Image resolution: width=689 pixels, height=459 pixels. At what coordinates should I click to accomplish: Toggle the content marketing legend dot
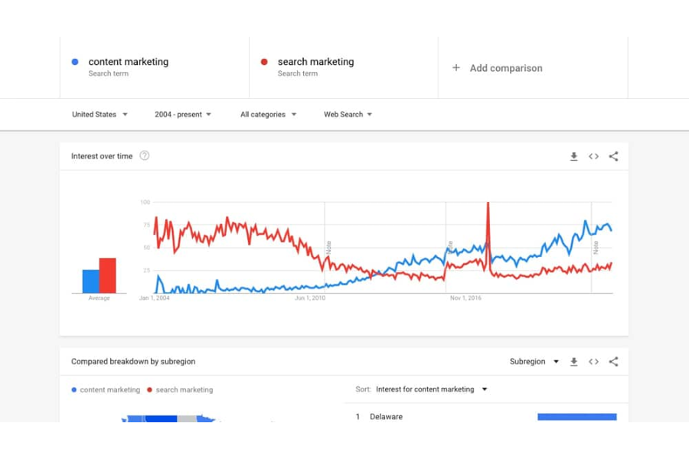pos(73,389)
